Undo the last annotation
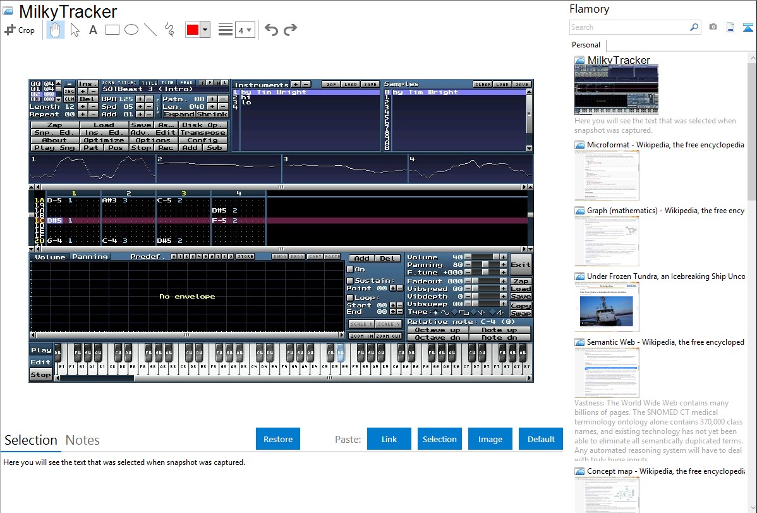 pyautogui.click(x=271, y=30)
